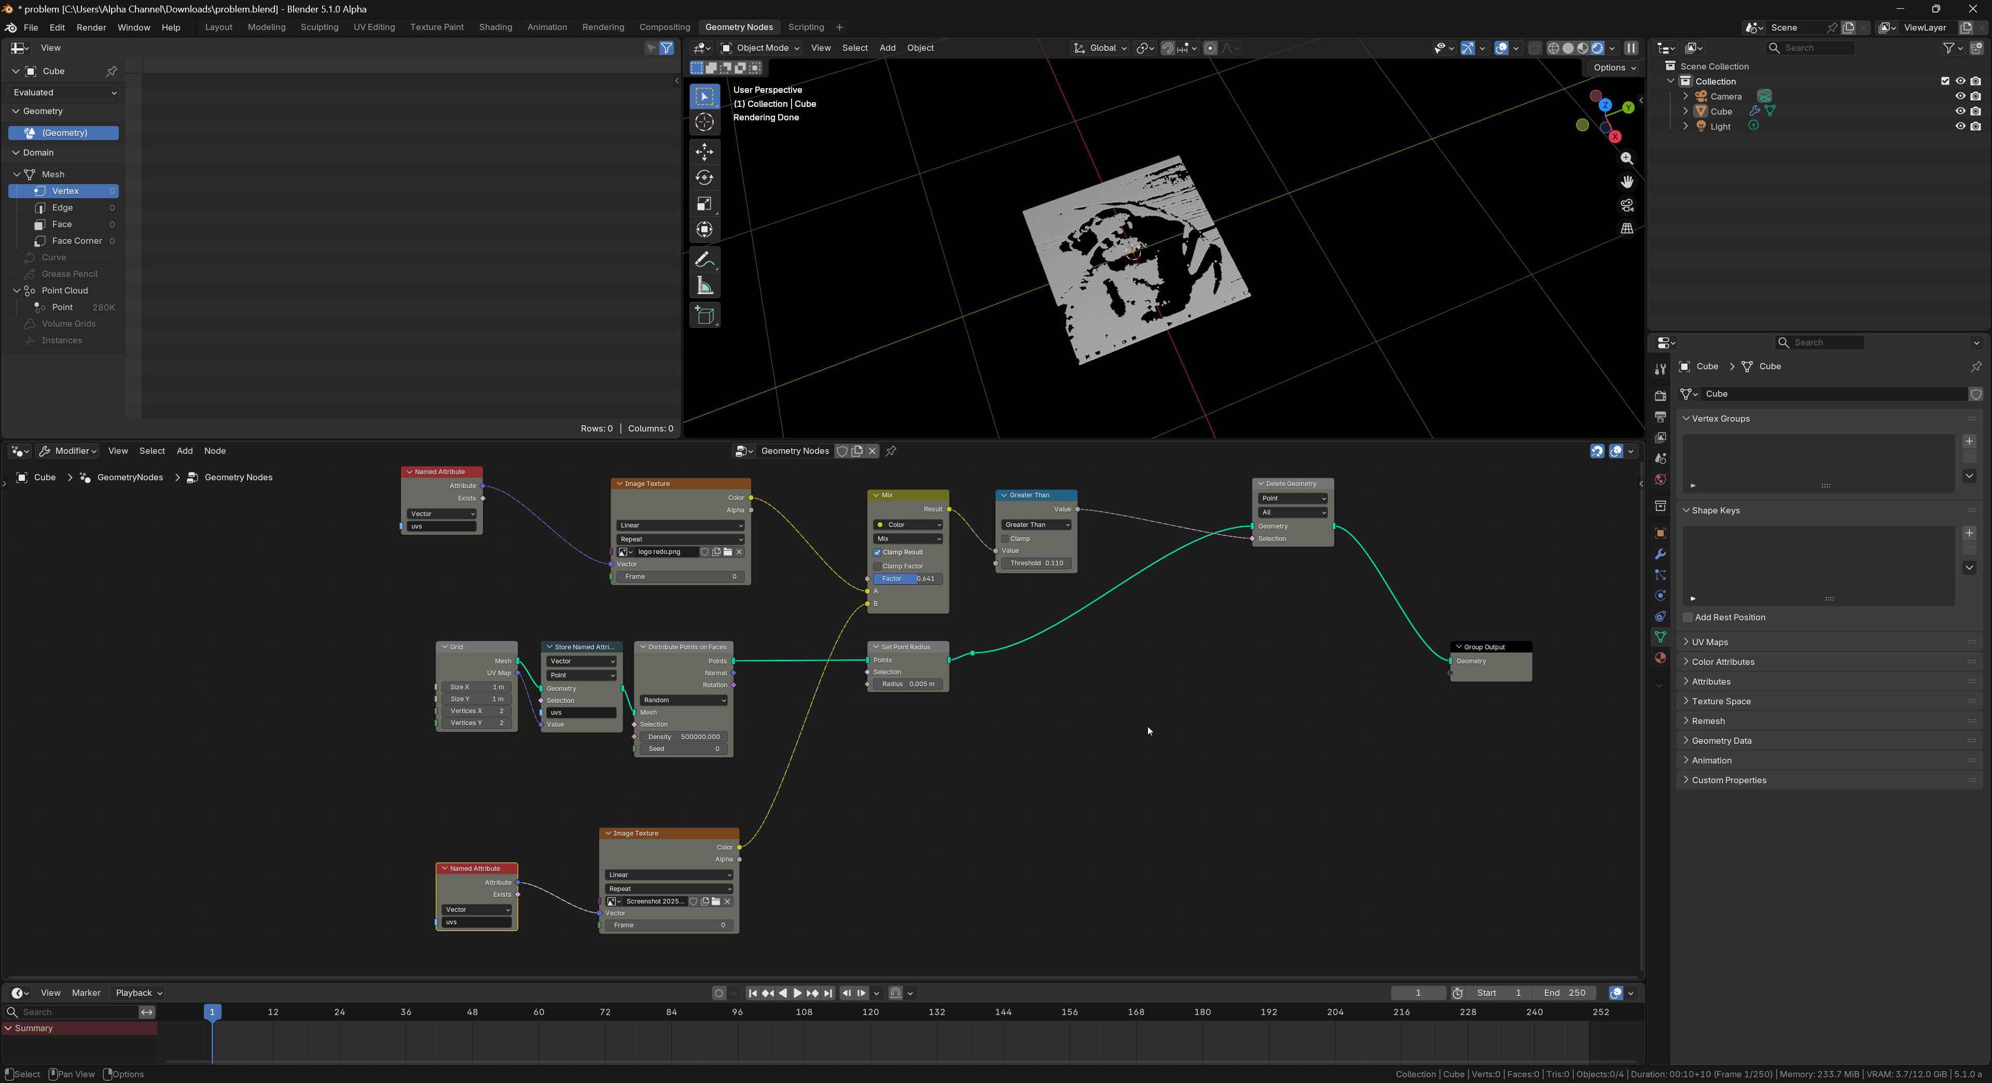The height and width of the screenshot is (1083, 1992).
Task: Activate the Rotate tool
Action: coord(704,178)
